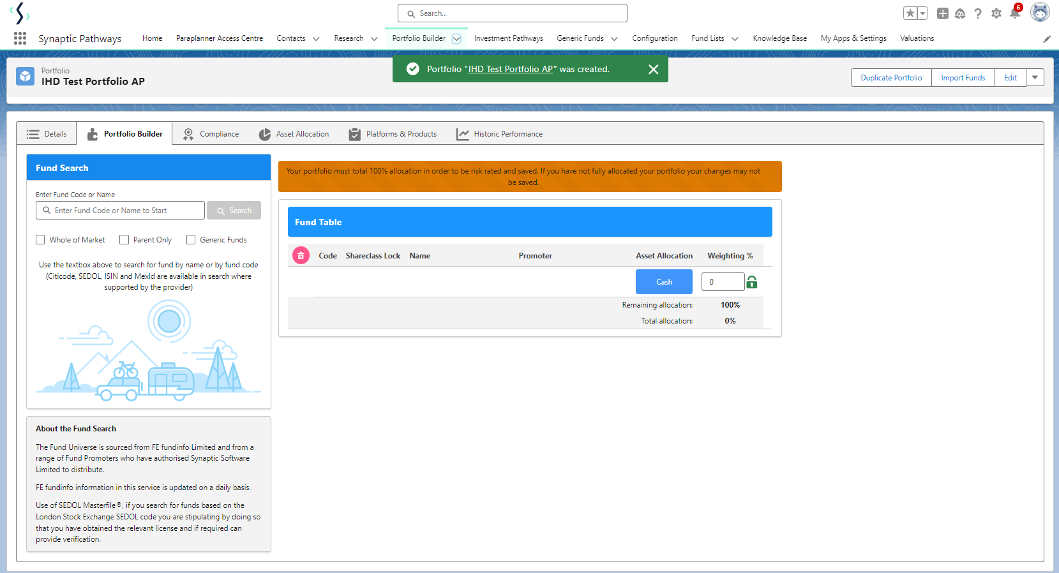Select the Portfolio Builder record tab
1059x573 pixels.
point(124,134)
